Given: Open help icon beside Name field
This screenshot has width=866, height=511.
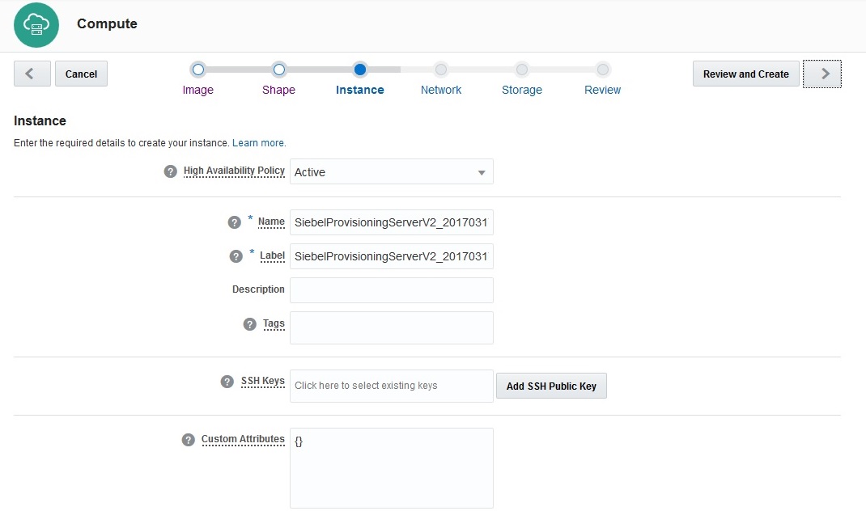Looking at the screenshot, I should coord(235,222).
